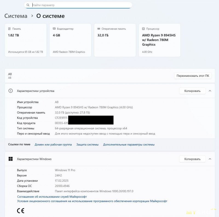
Task: Click the "00355-615" product code value
Action: click(61, 123)
